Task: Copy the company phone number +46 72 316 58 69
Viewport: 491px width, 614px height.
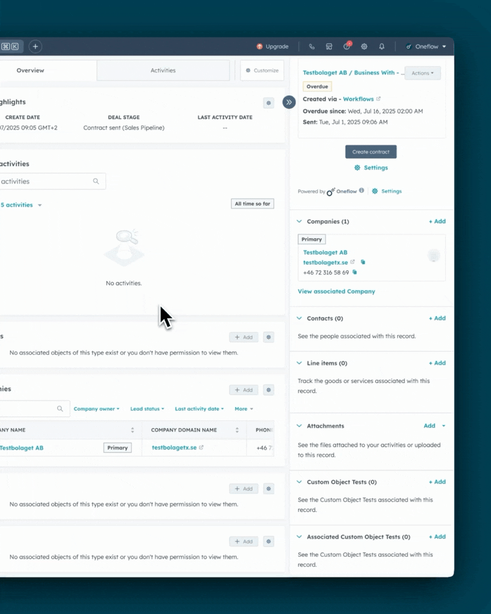Action: pyautogui.click(x=355, y=272)
